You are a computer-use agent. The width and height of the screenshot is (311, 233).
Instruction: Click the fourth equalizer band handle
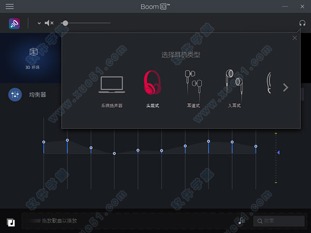pyautogui.click(x=114, y=154)
